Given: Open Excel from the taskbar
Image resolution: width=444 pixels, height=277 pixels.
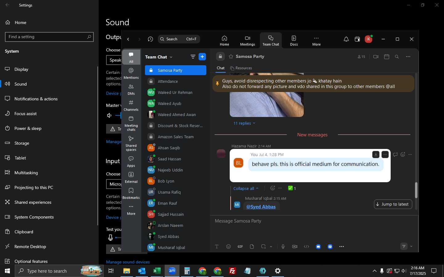Looking at the screenshot, I should pyautogui.click(x=157, y=271).
